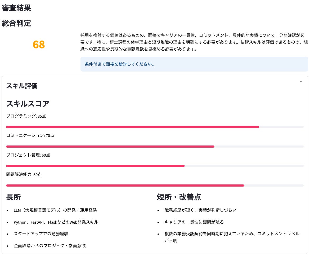310x256 pixels.
Task: Collapse the スキル評価 expander chevron
Action: click(301, 82)
